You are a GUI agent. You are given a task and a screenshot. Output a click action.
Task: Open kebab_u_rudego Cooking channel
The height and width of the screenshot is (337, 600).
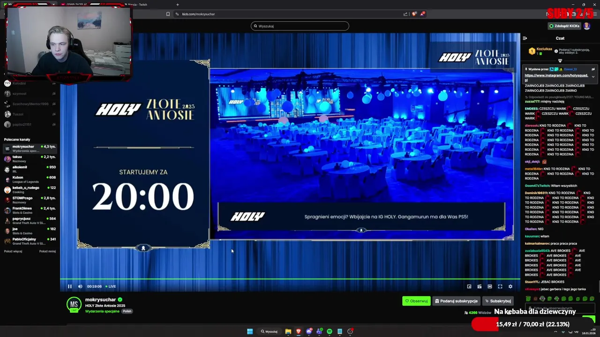pyautogui.click(x=29, y=190)
